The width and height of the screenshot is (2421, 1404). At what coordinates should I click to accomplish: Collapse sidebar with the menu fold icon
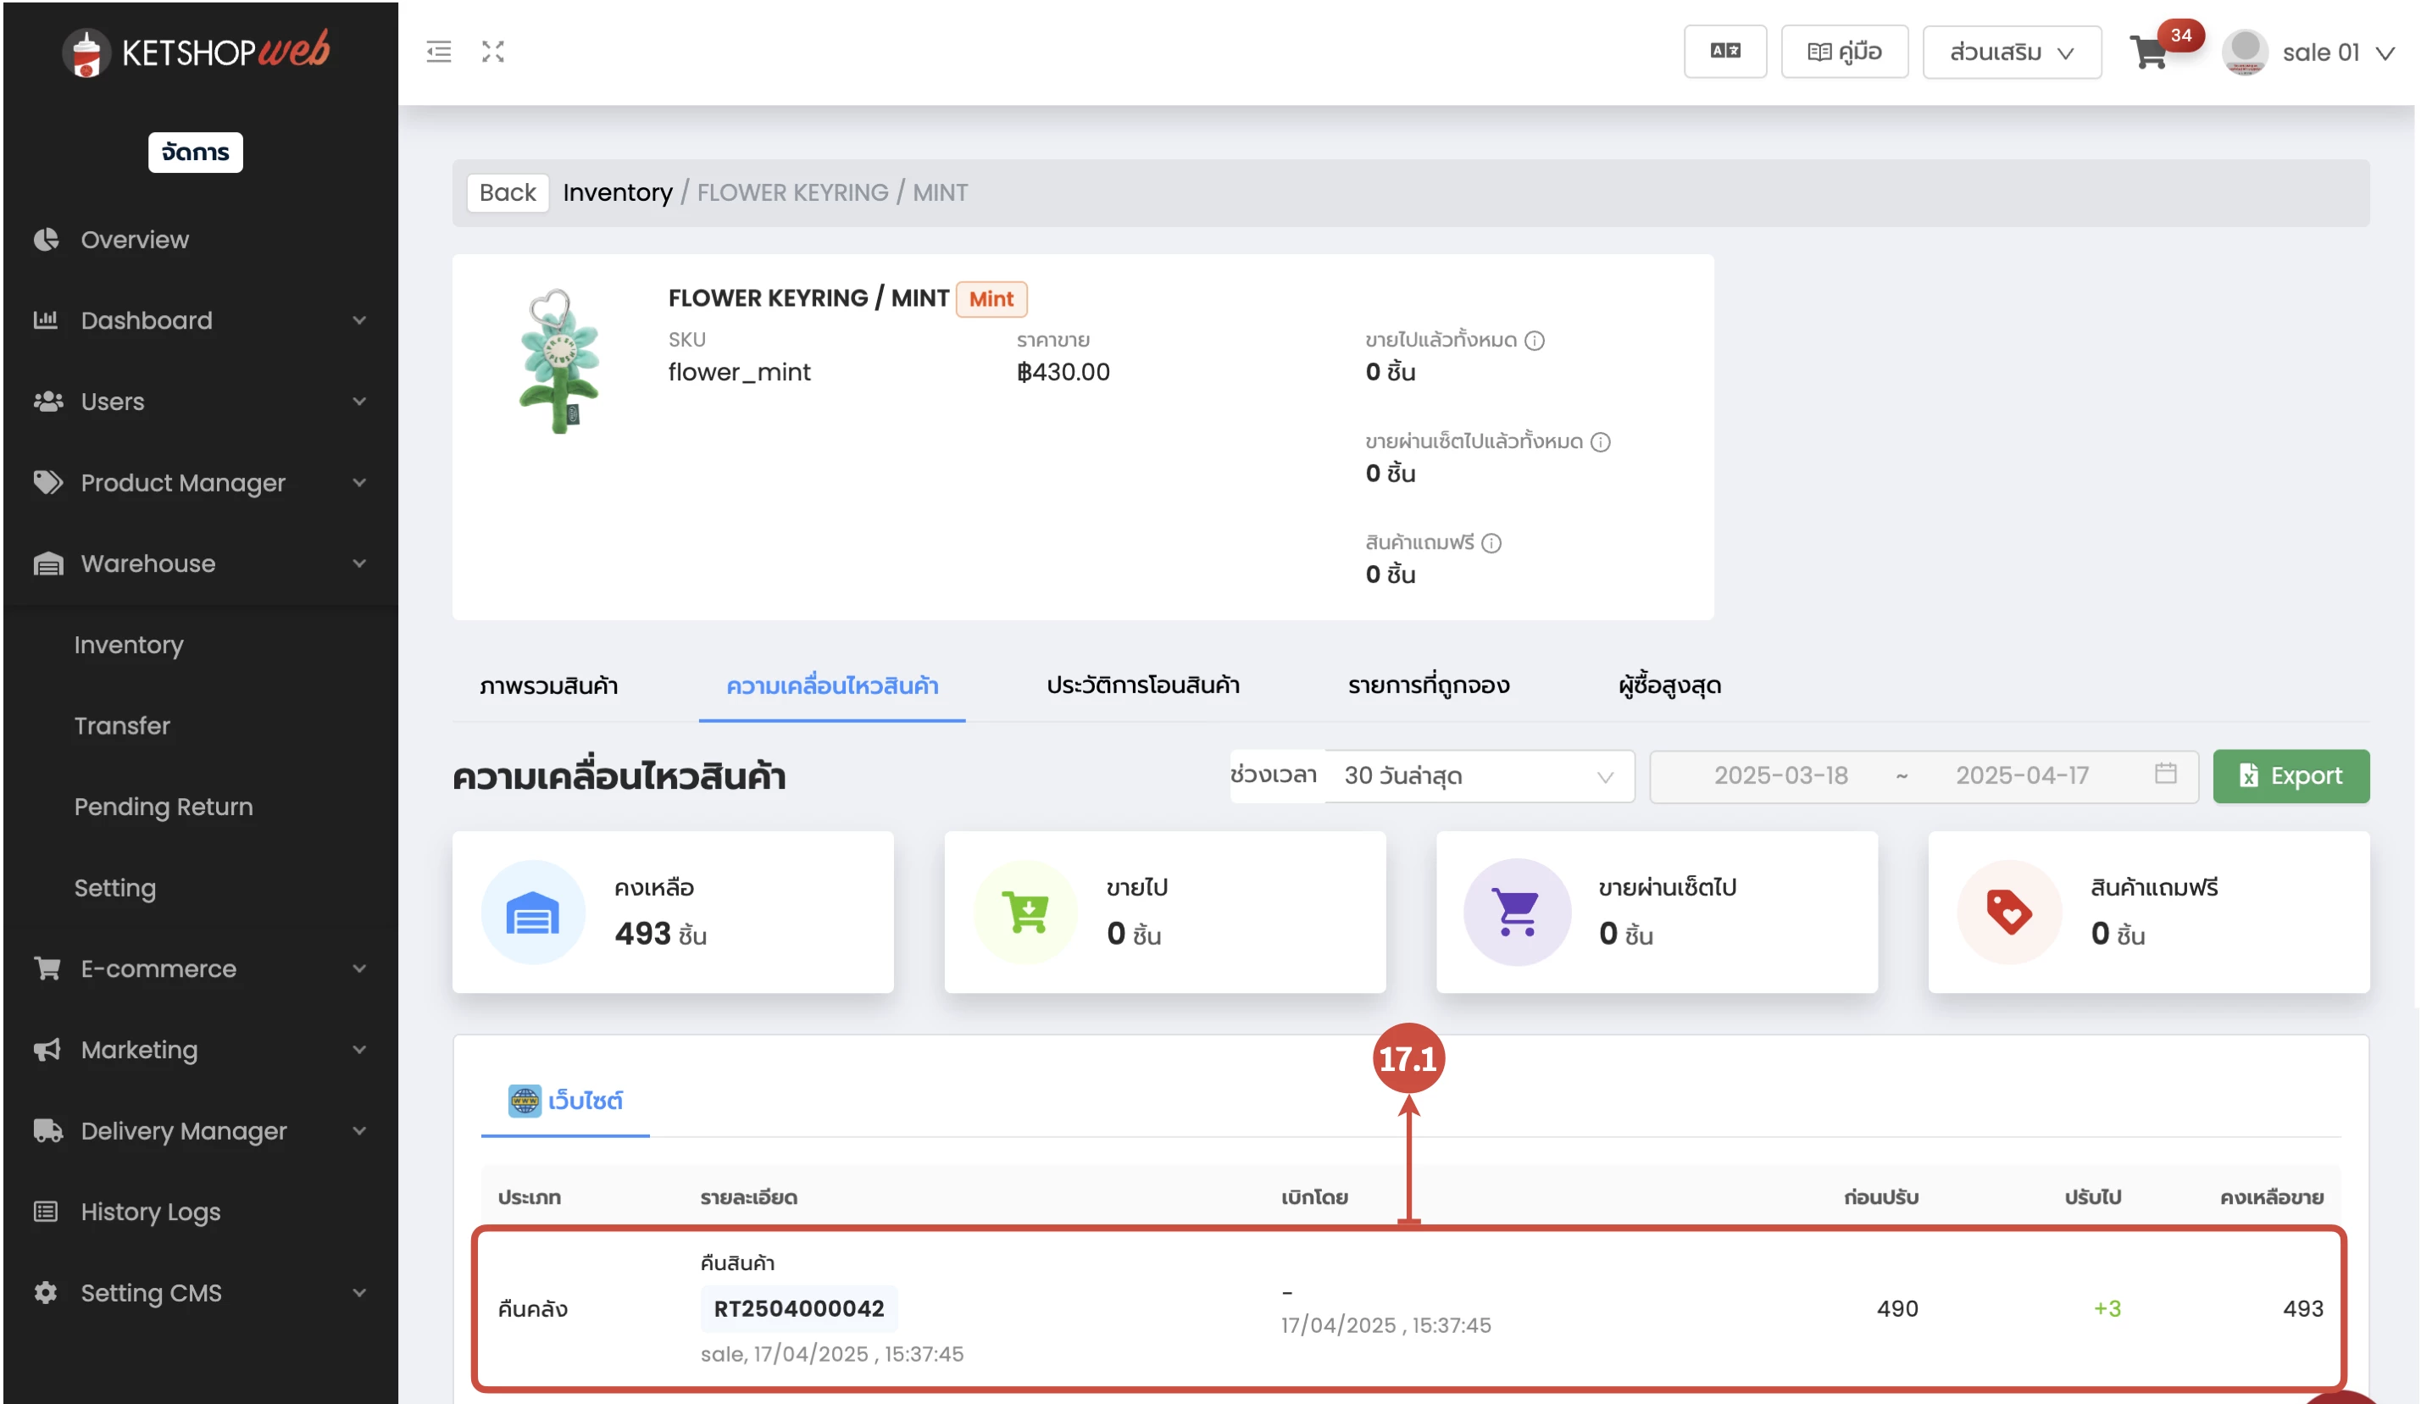(439, 52)
